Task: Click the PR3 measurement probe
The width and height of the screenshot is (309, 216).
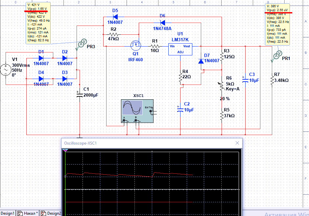Action: pos(83,42)
